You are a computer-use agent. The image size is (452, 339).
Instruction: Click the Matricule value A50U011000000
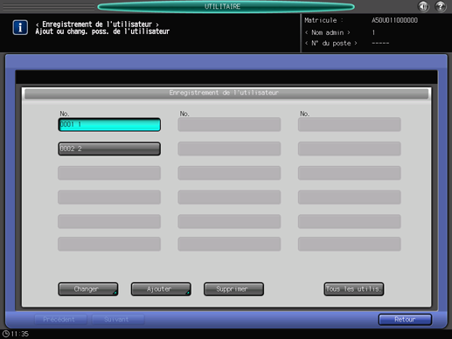click(394, 20)
